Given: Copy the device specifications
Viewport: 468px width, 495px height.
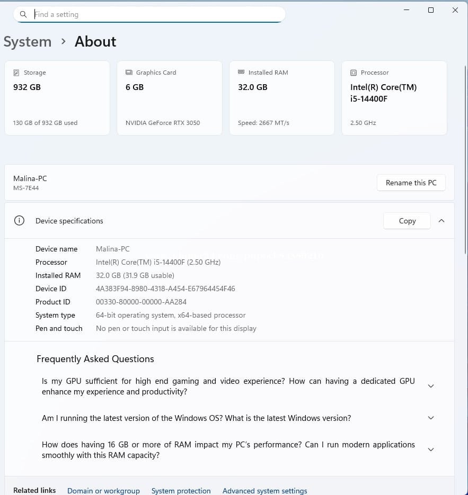Looking at the screenshot, I should pyautogui.click(x=407, y=221).
